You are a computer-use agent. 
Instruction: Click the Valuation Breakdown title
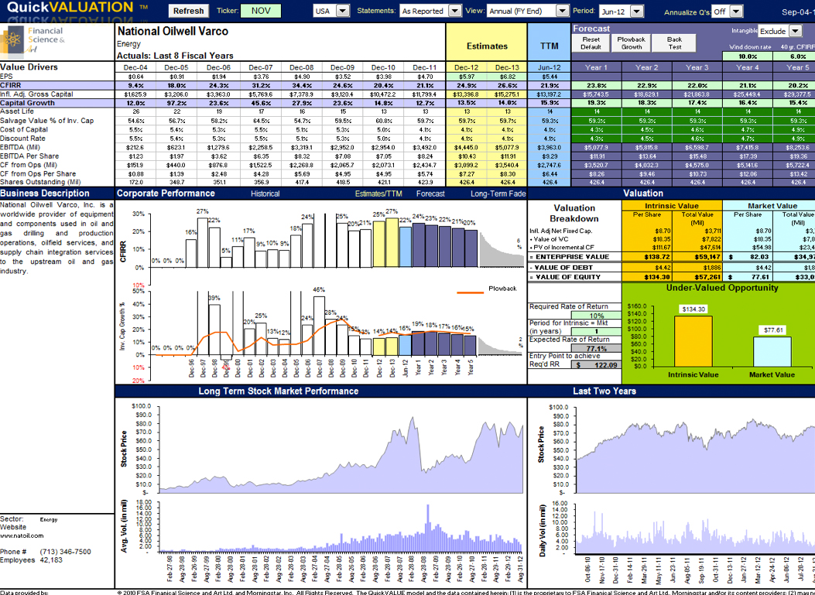coord(574,213)
